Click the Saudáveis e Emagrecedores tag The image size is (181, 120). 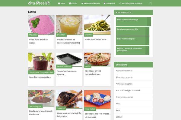pyautogui.click(x=41, y=72)
